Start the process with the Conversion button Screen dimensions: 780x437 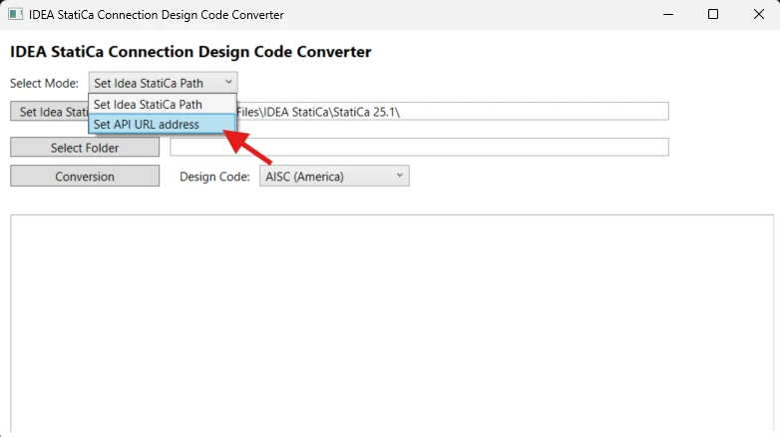(x=85, y=177)
